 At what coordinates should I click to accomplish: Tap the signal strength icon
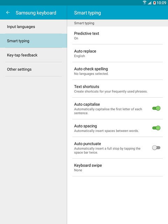click(149, 3)
